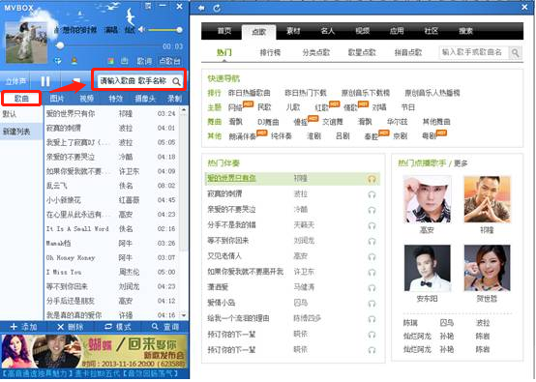Image resolution: width=536 pixels, height=382 pixels.
Task: Click the 模式 play mode button
Action: tap(118, 327)
